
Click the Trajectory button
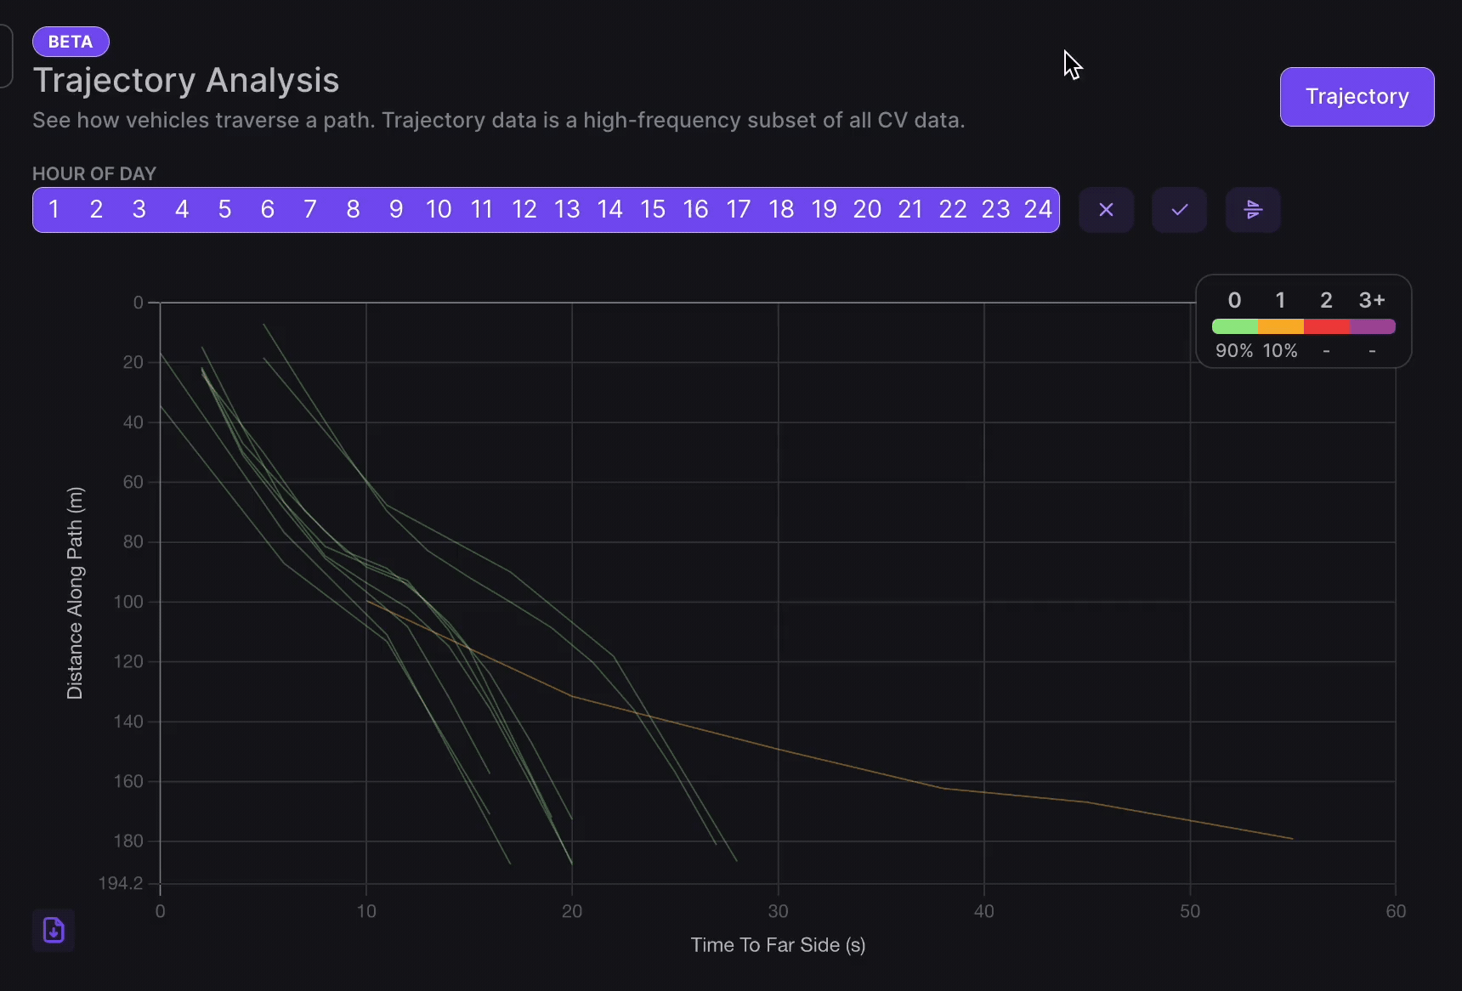[x=1357, y=96]
